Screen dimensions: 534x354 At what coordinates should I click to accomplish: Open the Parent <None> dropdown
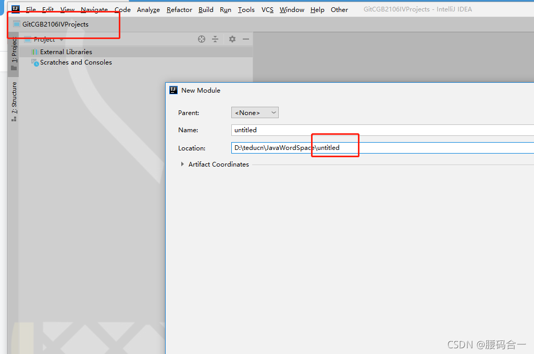[255, 112]
